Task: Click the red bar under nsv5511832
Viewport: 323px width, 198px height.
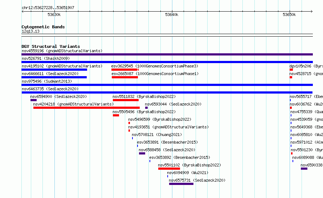Action: 126,100
